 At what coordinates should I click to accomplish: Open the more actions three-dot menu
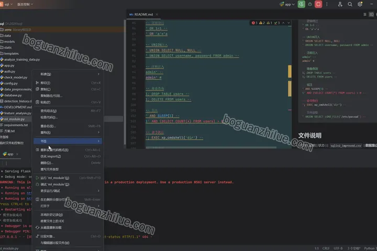coord(327,4)
